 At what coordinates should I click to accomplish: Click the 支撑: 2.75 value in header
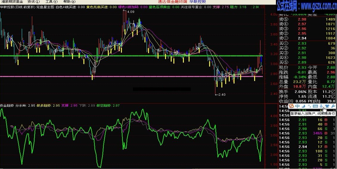221,7
